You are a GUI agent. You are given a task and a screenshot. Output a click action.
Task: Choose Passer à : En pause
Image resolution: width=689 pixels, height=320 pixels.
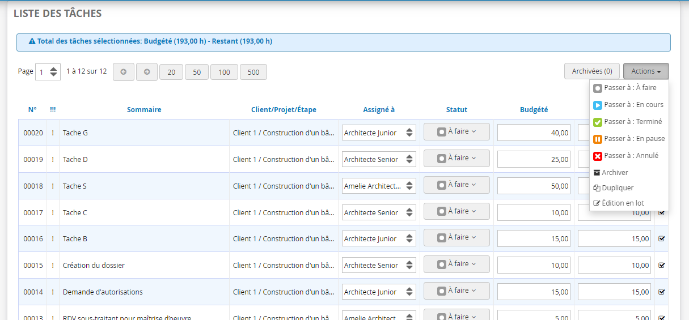point(629,139)
